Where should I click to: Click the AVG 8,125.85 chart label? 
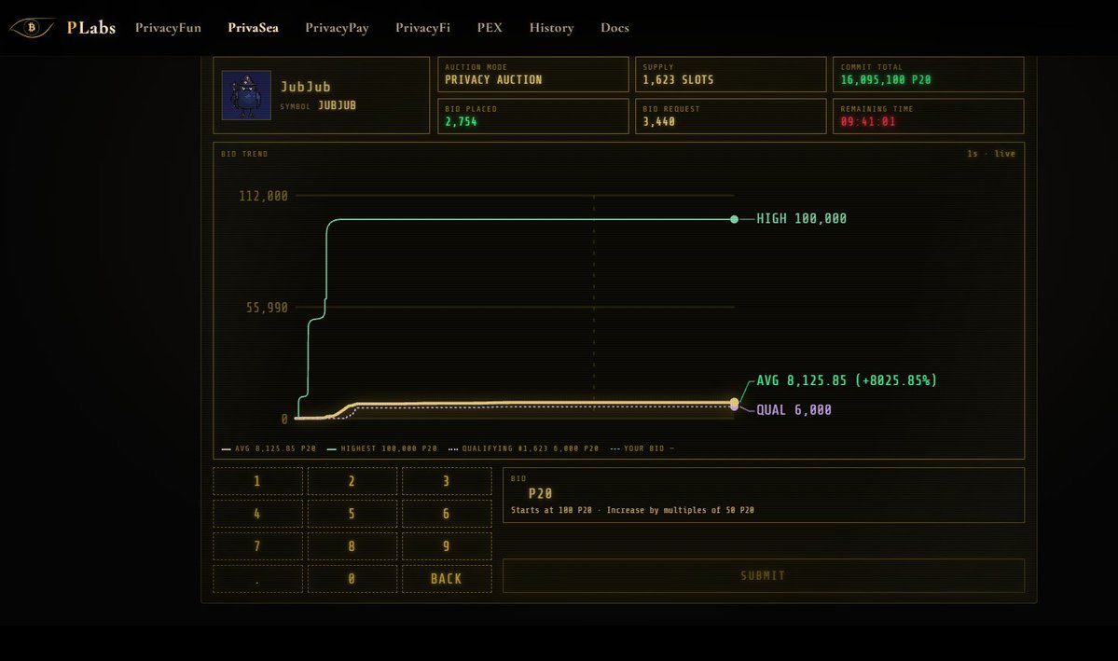[x=847, y=380]
